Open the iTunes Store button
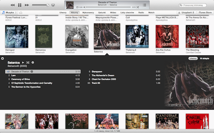The width and height of the screenshot is (214, 133). [x=205, y=12]
